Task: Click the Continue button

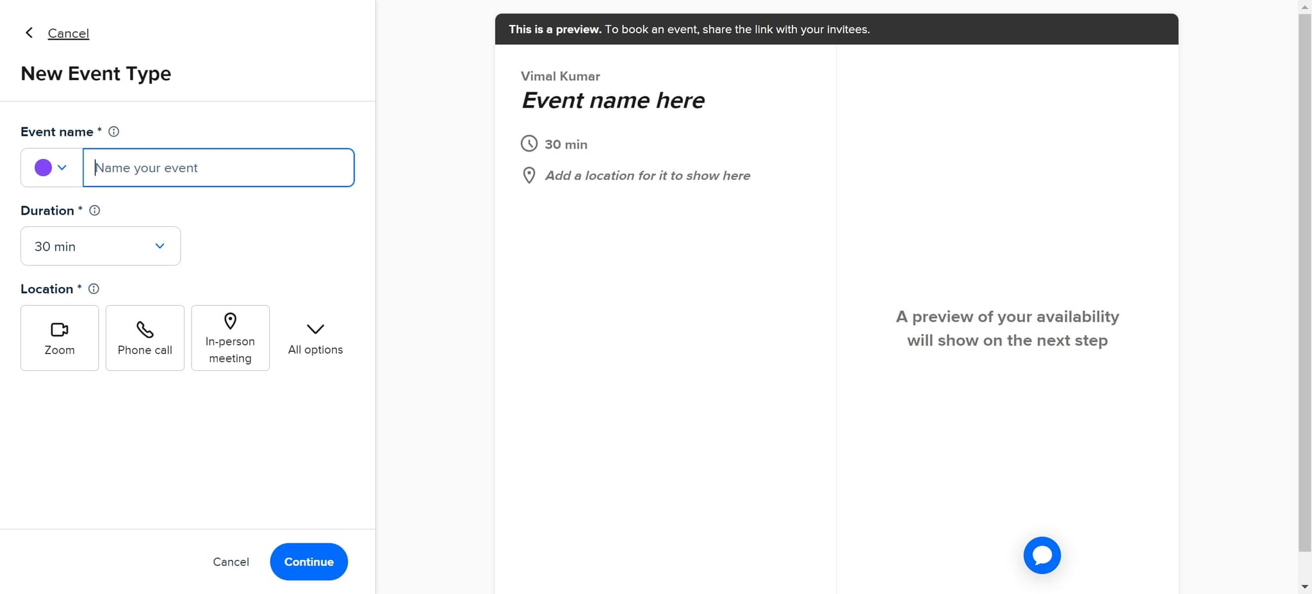Action: (x=308, y=561)
